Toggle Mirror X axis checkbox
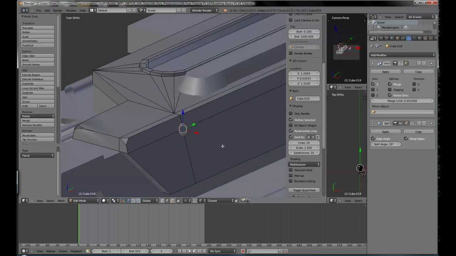Image resolution: width=456 pixels, height=256 pixels. 373,84
